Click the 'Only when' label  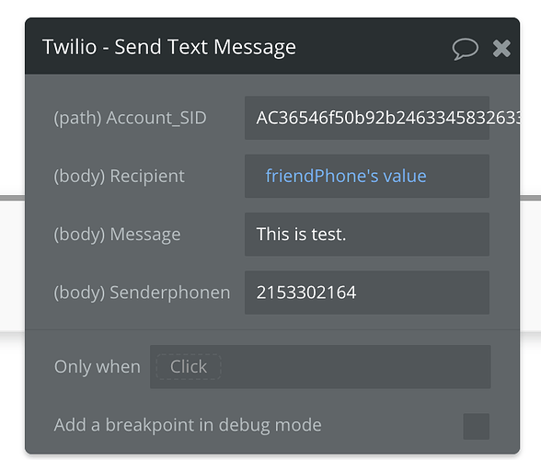click(x=98, y=366)
